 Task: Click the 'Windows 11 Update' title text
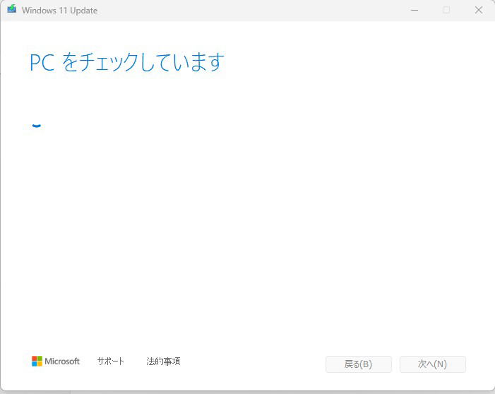pos(59,11)
